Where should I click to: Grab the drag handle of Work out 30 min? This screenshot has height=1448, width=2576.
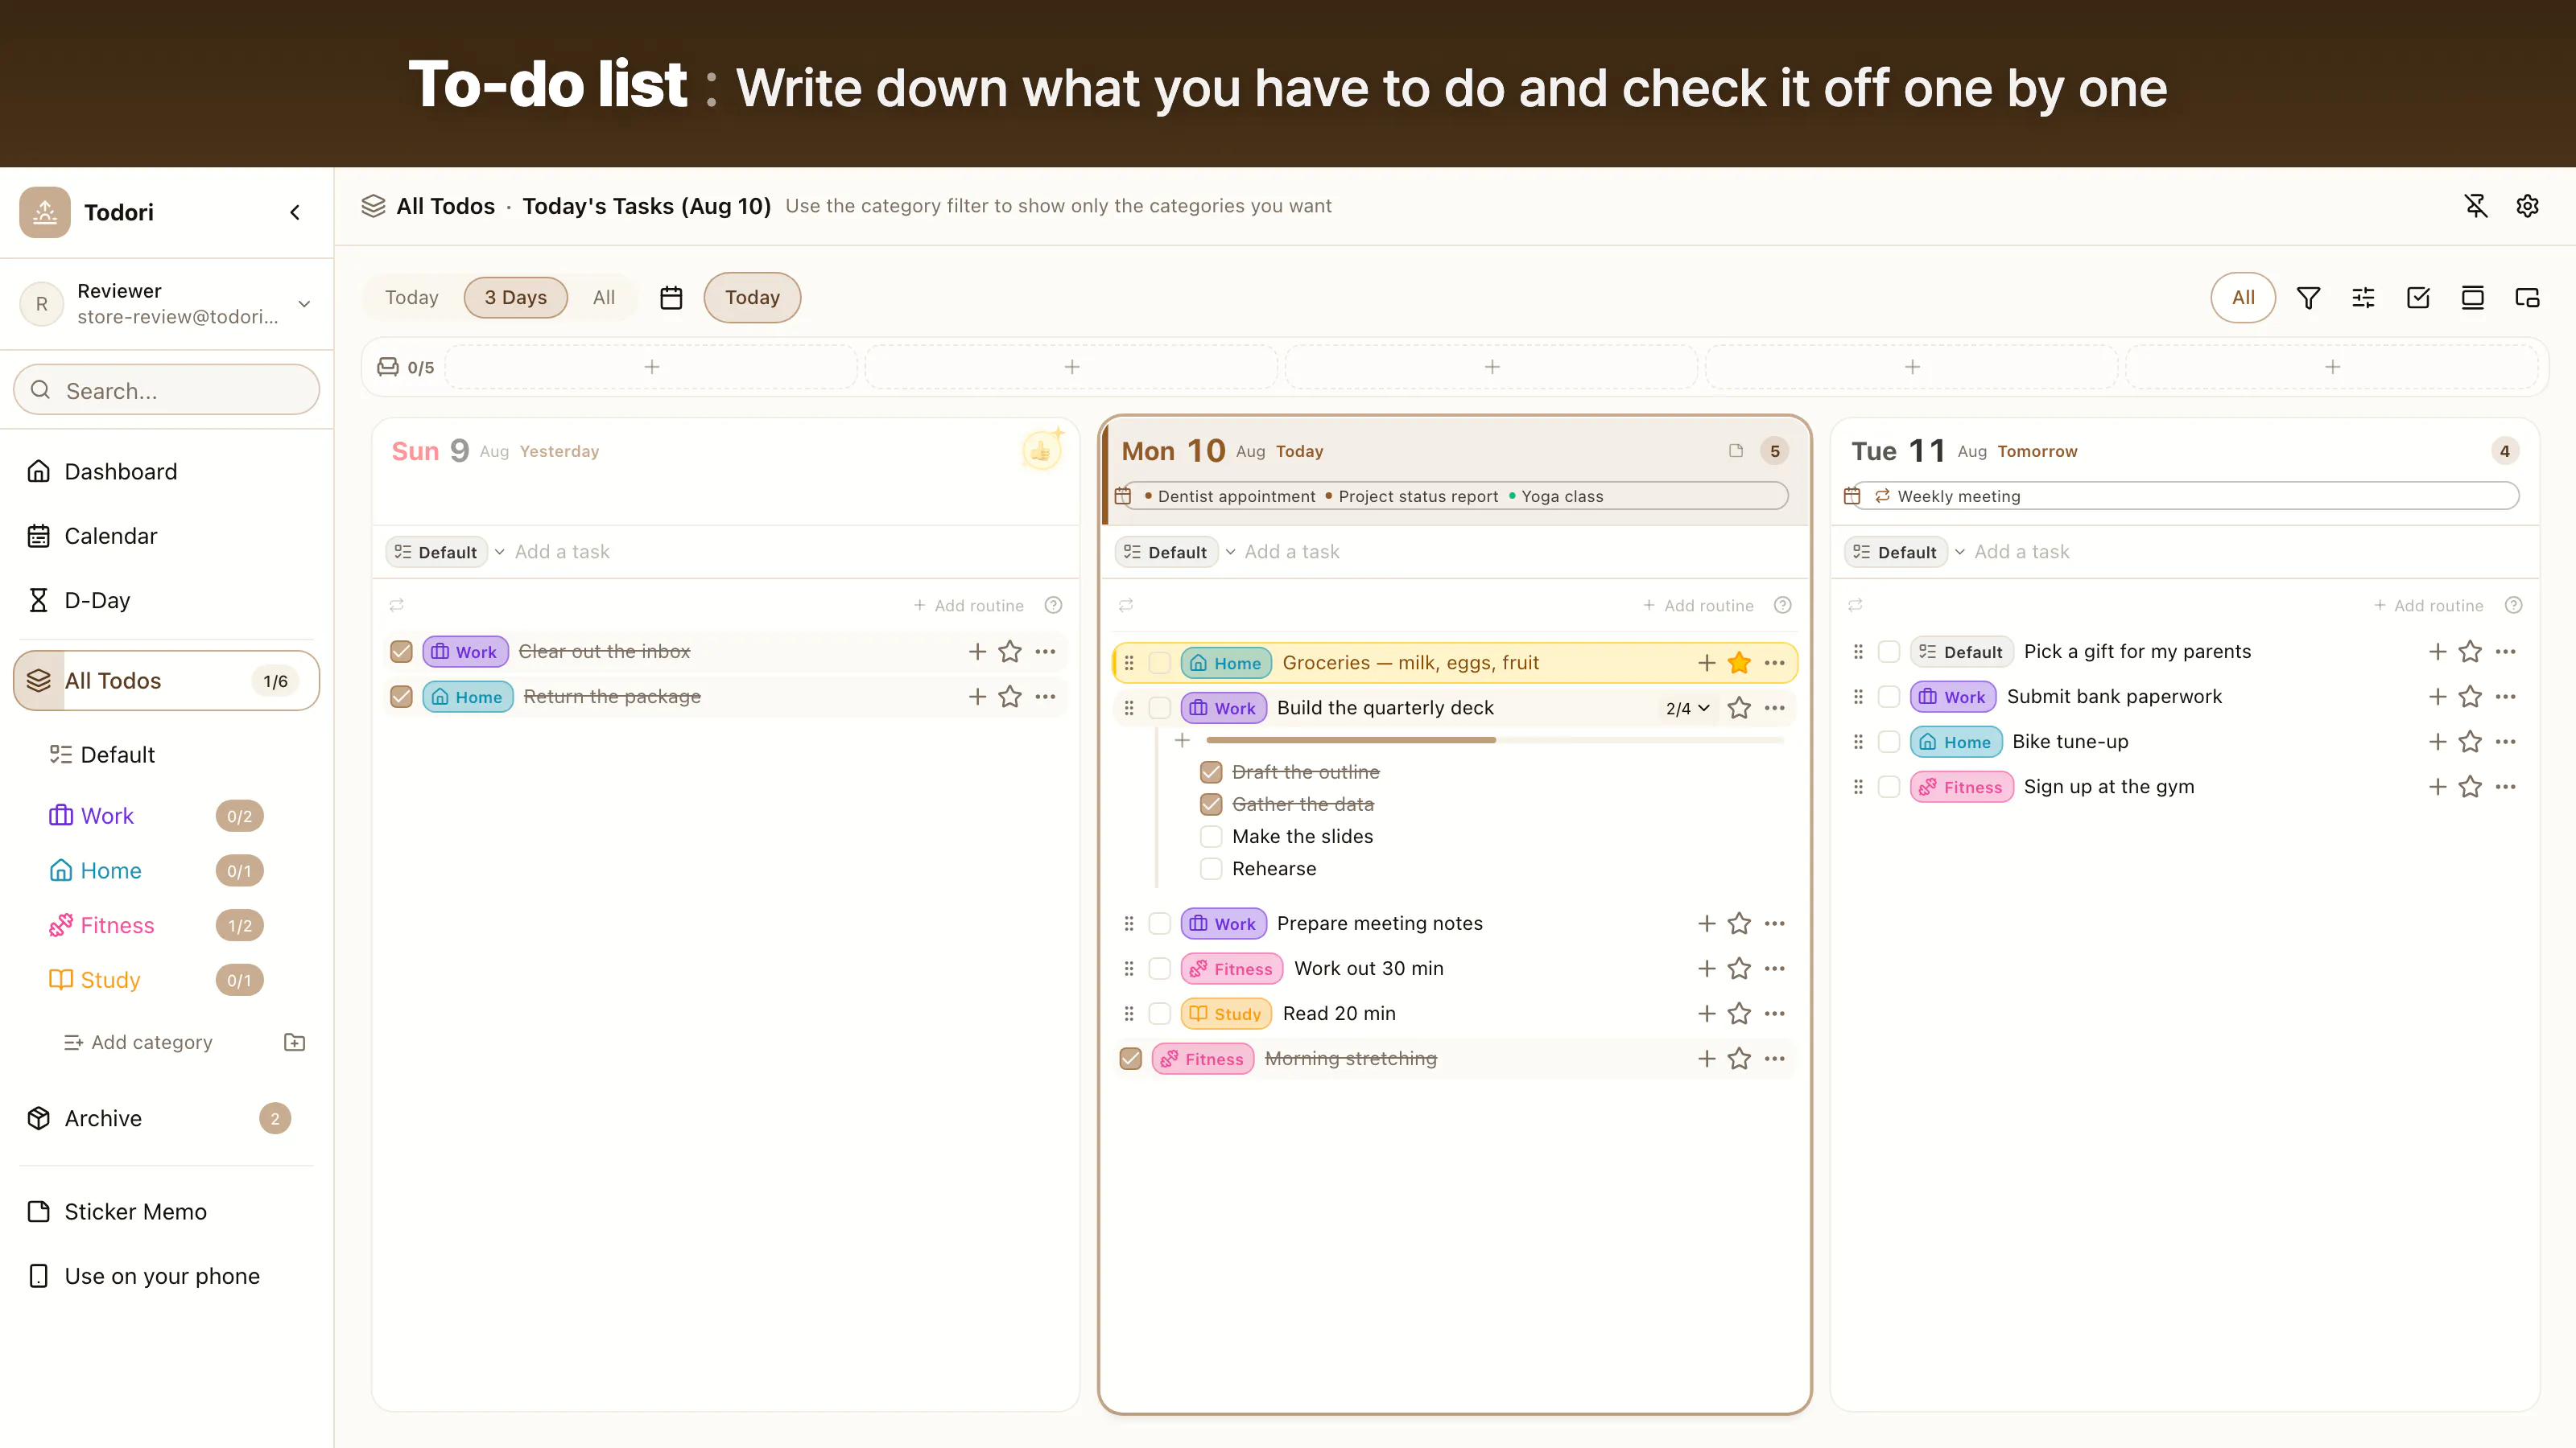pos(1129,969)
